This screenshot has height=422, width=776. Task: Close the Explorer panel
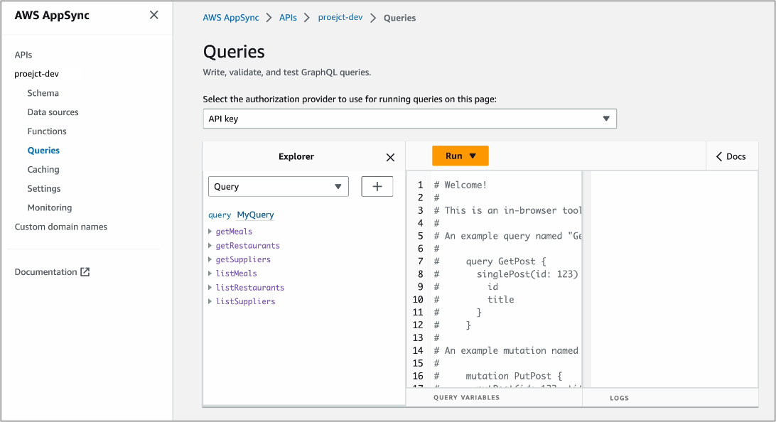(390, 157)
